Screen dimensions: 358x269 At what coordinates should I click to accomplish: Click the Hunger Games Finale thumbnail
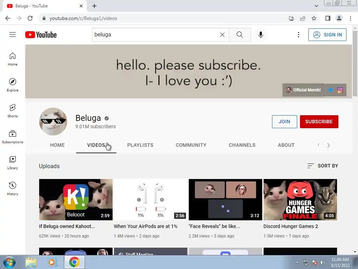tap(300, 199)
